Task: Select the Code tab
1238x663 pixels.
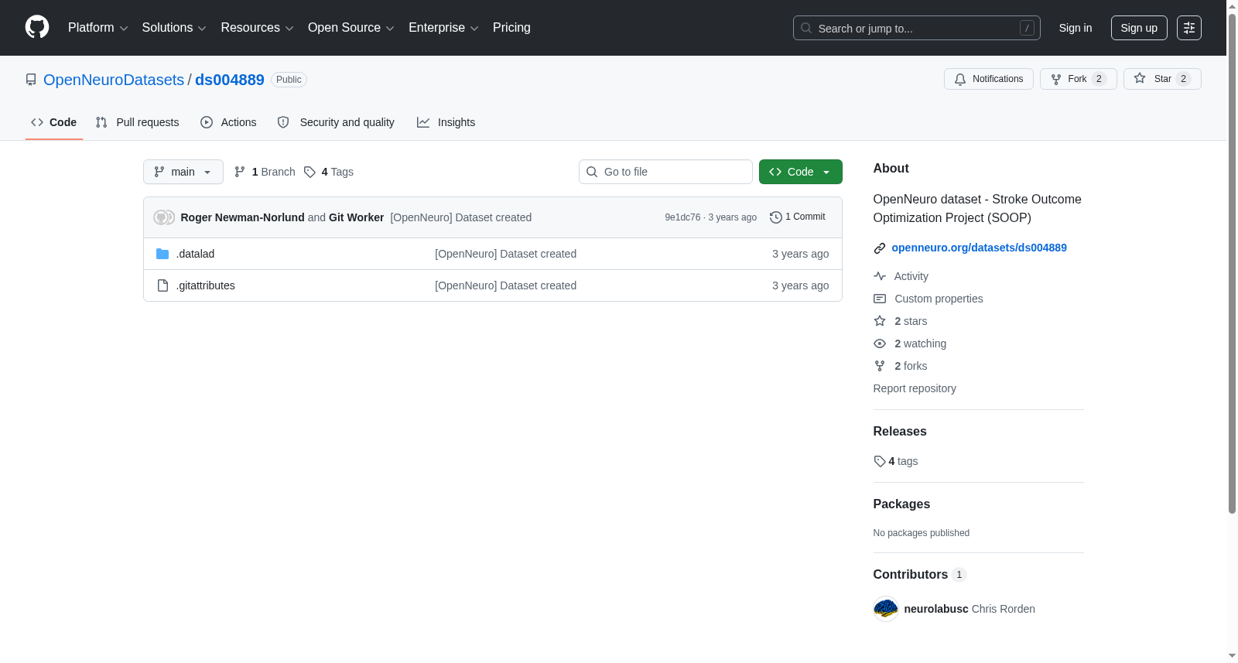Action: [x=54, y=122]
